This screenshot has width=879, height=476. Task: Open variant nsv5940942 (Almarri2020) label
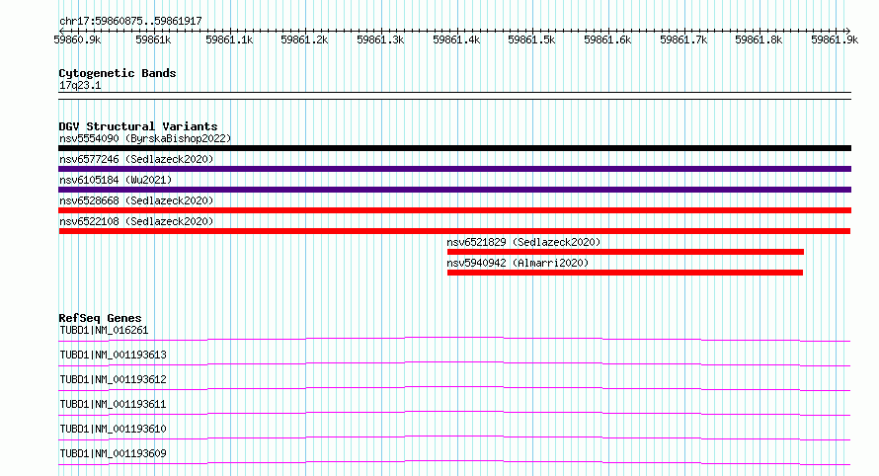[518, 263]
